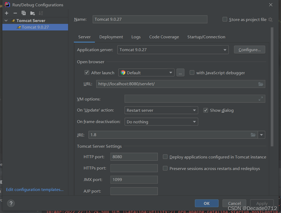The image size is (281, 213).
Task: Open the JRE dropdown arrow
Action: click(x=262, y=135)
